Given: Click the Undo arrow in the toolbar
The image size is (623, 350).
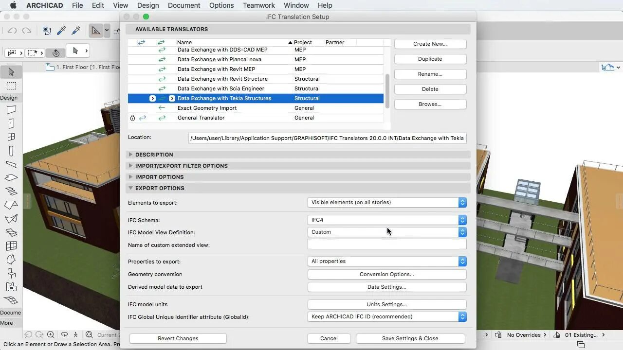Looking at the screenshot, I should [x=12, y=31].
